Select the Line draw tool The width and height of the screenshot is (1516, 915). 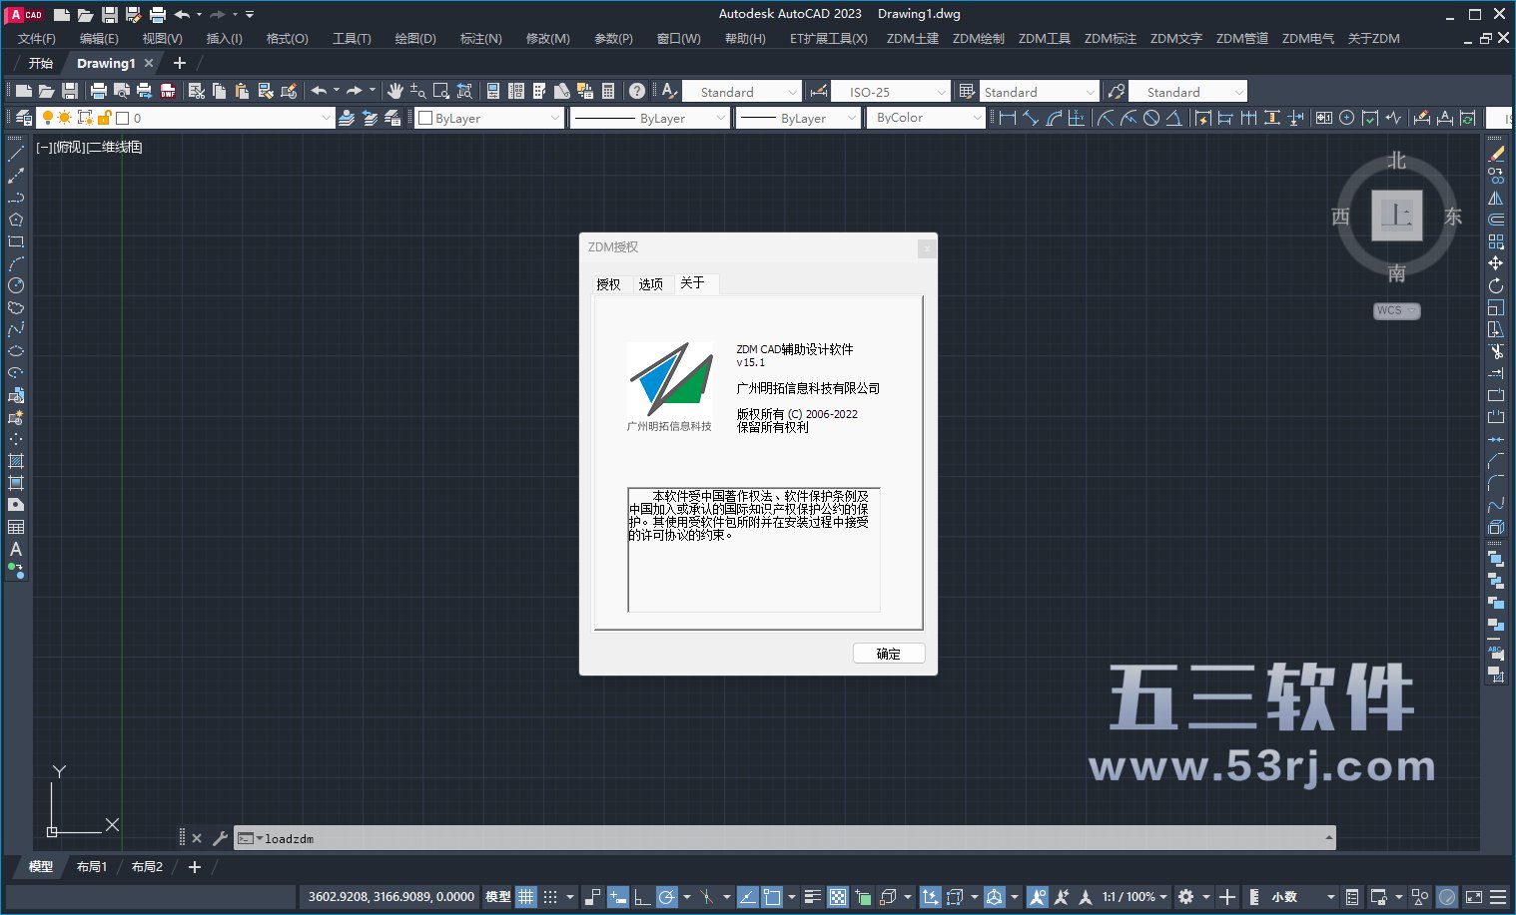(x=16, y=154)
